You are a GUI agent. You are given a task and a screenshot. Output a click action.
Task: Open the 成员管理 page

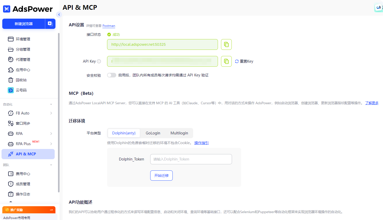tap(23, 184)
